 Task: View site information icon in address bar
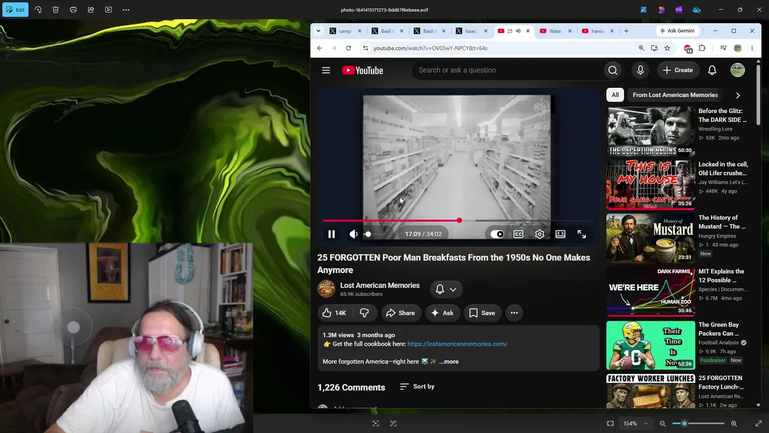coord(365,48)
